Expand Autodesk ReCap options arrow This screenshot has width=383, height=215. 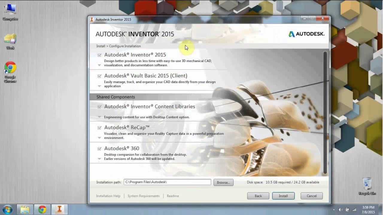(99, 138)
